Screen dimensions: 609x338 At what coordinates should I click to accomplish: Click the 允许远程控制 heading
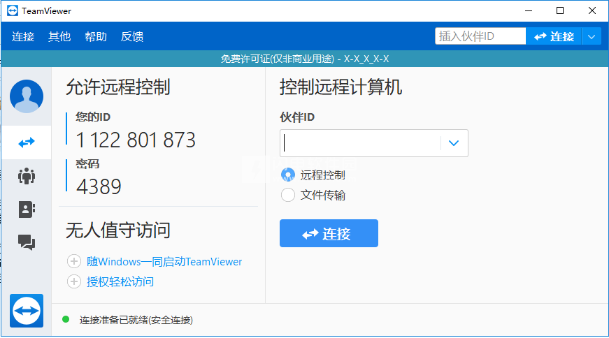pos(118,87)
